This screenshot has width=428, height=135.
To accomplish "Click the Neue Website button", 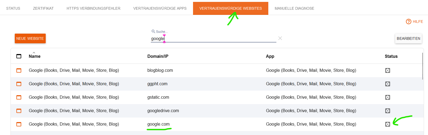I will 30,38.
